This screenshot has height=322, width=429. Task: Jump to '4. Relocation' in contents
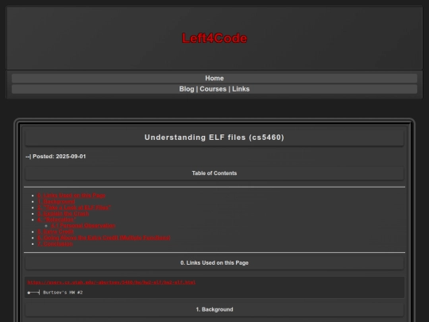pyautogui.click(x=56, y=219)
